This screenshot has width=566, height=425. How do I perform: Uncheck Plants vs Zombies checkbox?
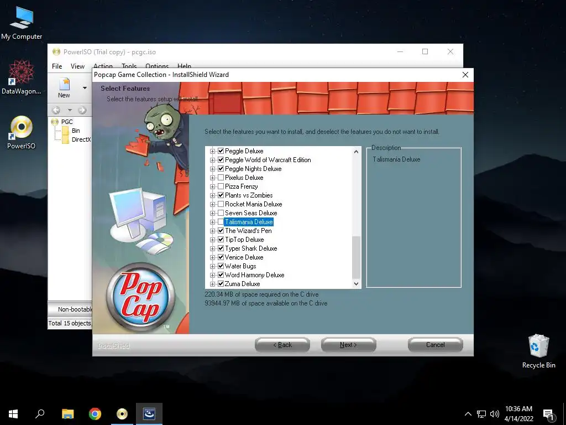221,195
